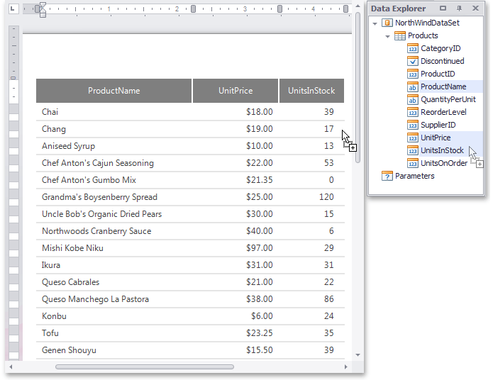The image size is (493, 380).
Task: Click the QuantityPerUnit text field icon
Action: 413,99
